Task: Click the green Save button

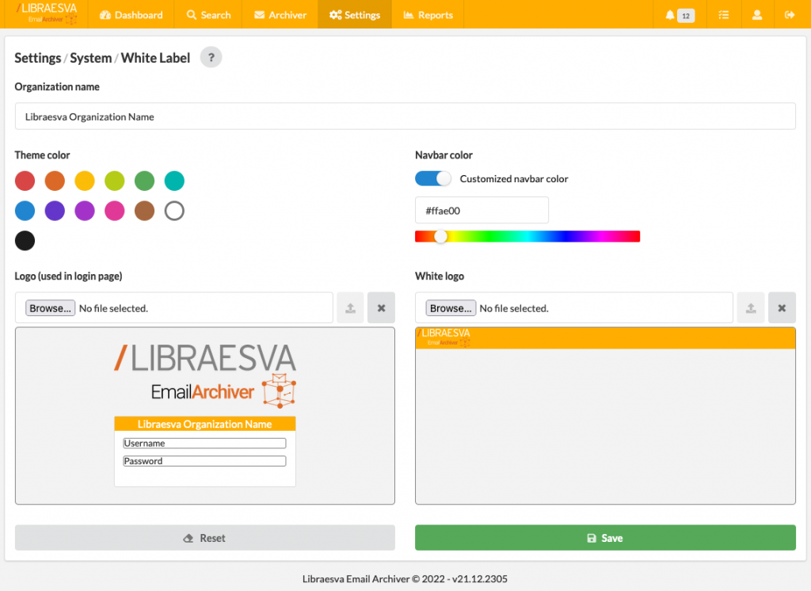Action: pyautogui.click(x=605, y=538)
